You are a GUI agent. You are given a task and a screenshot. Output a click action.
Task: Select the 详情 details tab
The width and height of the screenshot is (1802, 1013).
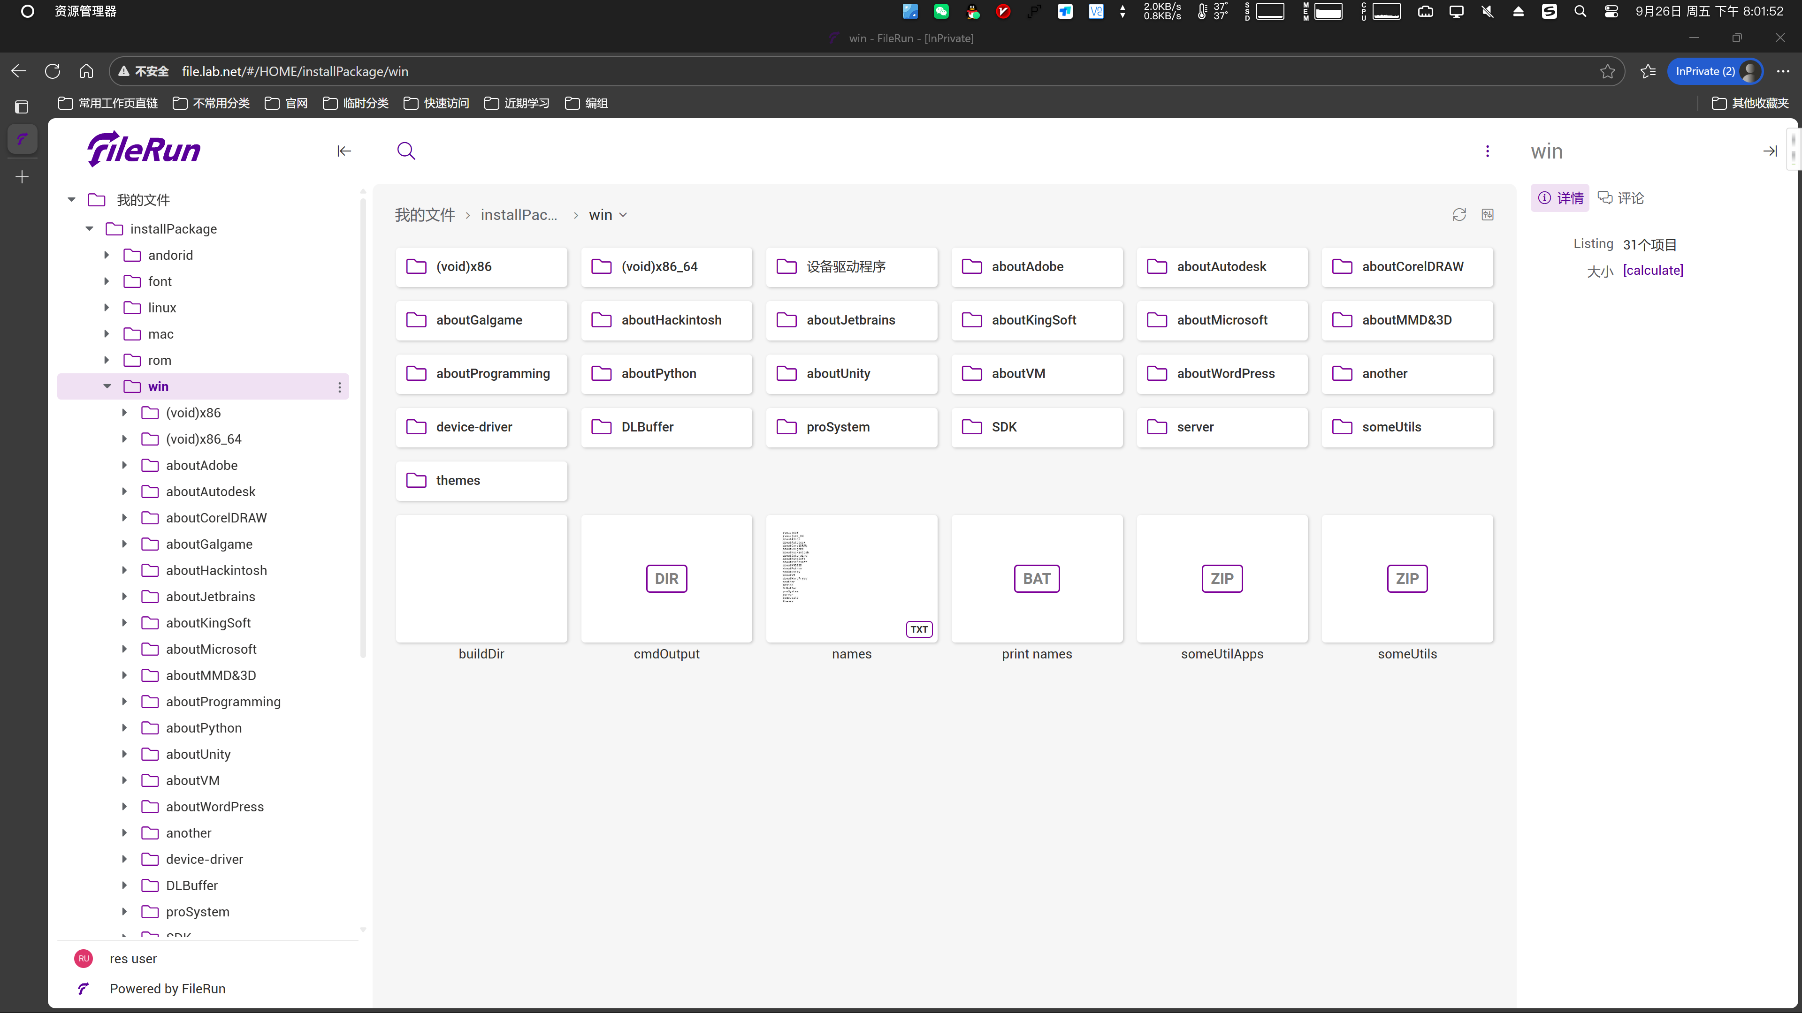point(1561,198)
